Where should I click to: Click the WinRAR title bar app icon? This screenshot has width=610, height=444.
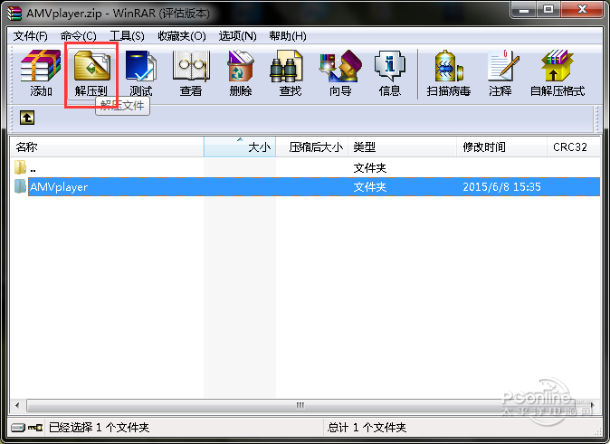(14, 14)
